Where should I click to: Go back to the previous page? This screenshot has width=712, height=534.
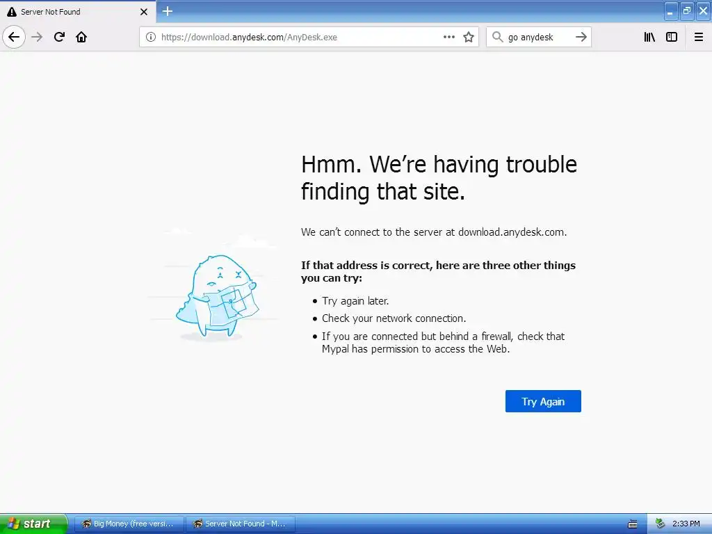[x=14, y=37]
